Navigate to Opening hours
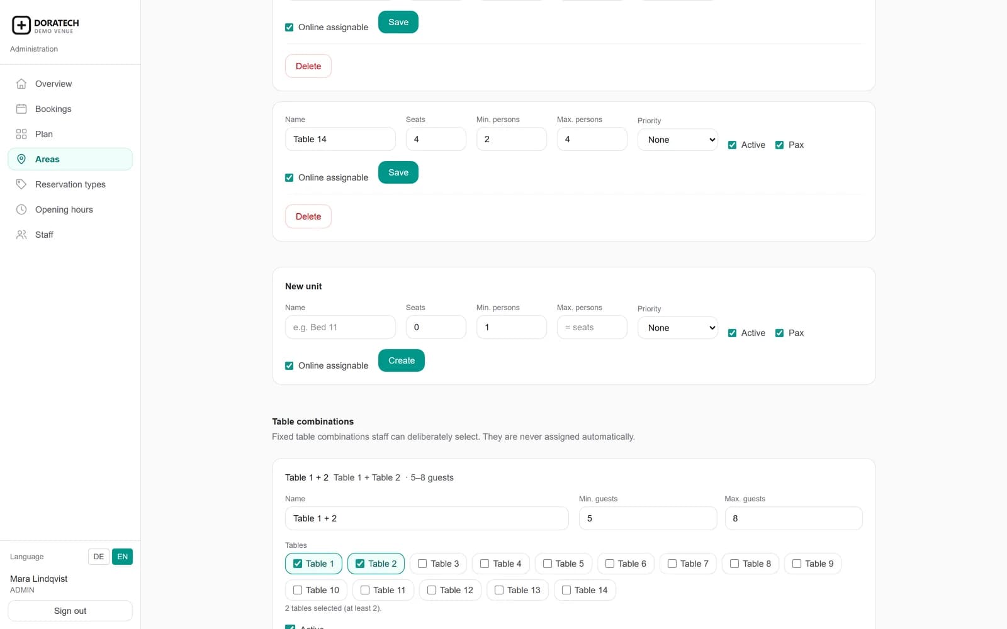This screenshot has width=1007, height=629. [x=70, y=209]
